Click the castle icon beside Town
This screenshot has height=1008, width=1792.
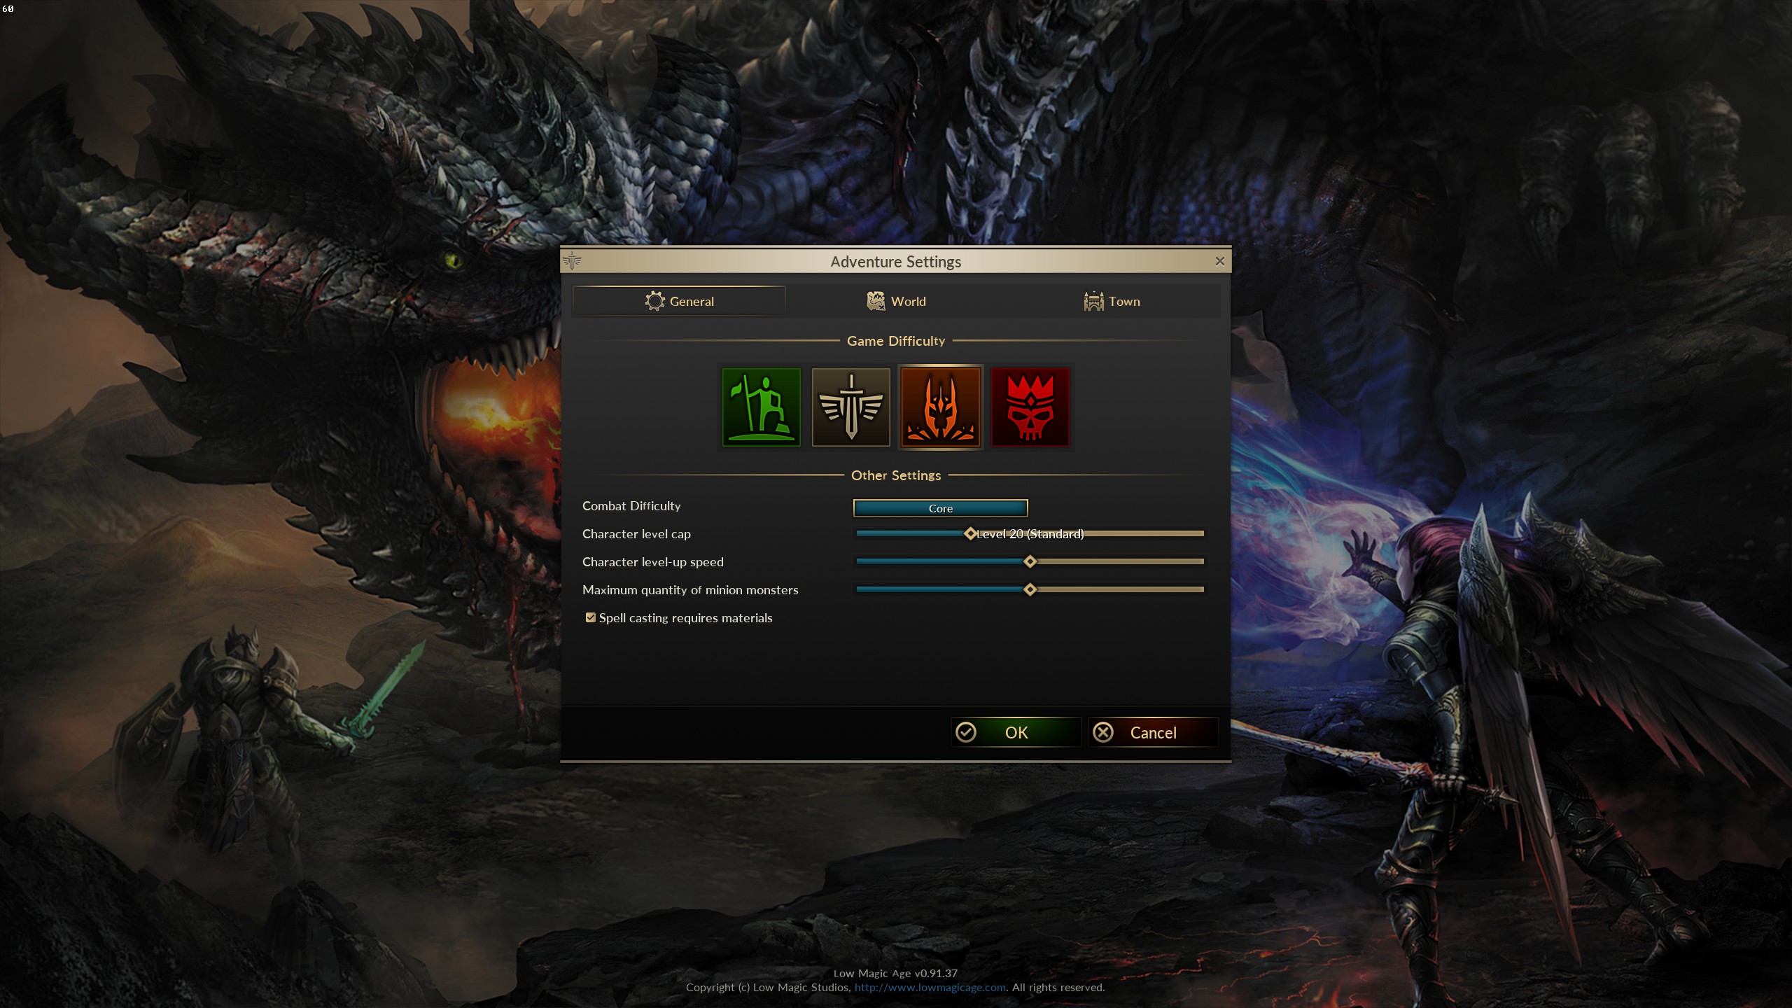click(x=1093, y=301)
